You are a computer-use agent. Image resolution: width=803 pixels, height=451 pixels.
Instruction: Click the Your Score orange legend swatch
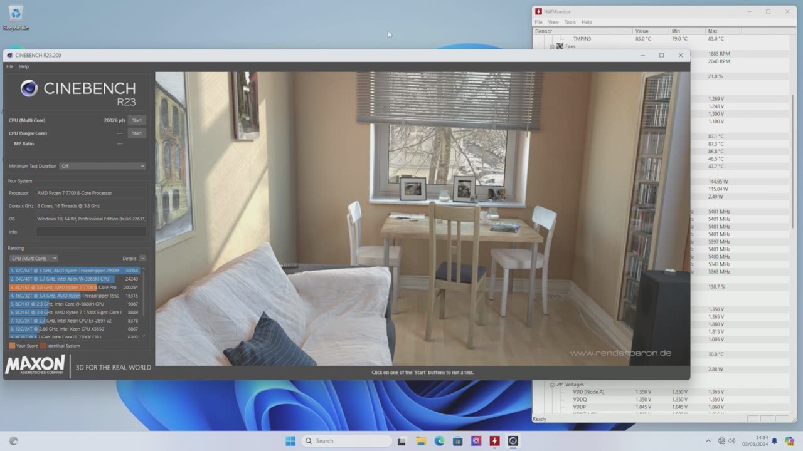pyautogui.click(x=12, y=346)
